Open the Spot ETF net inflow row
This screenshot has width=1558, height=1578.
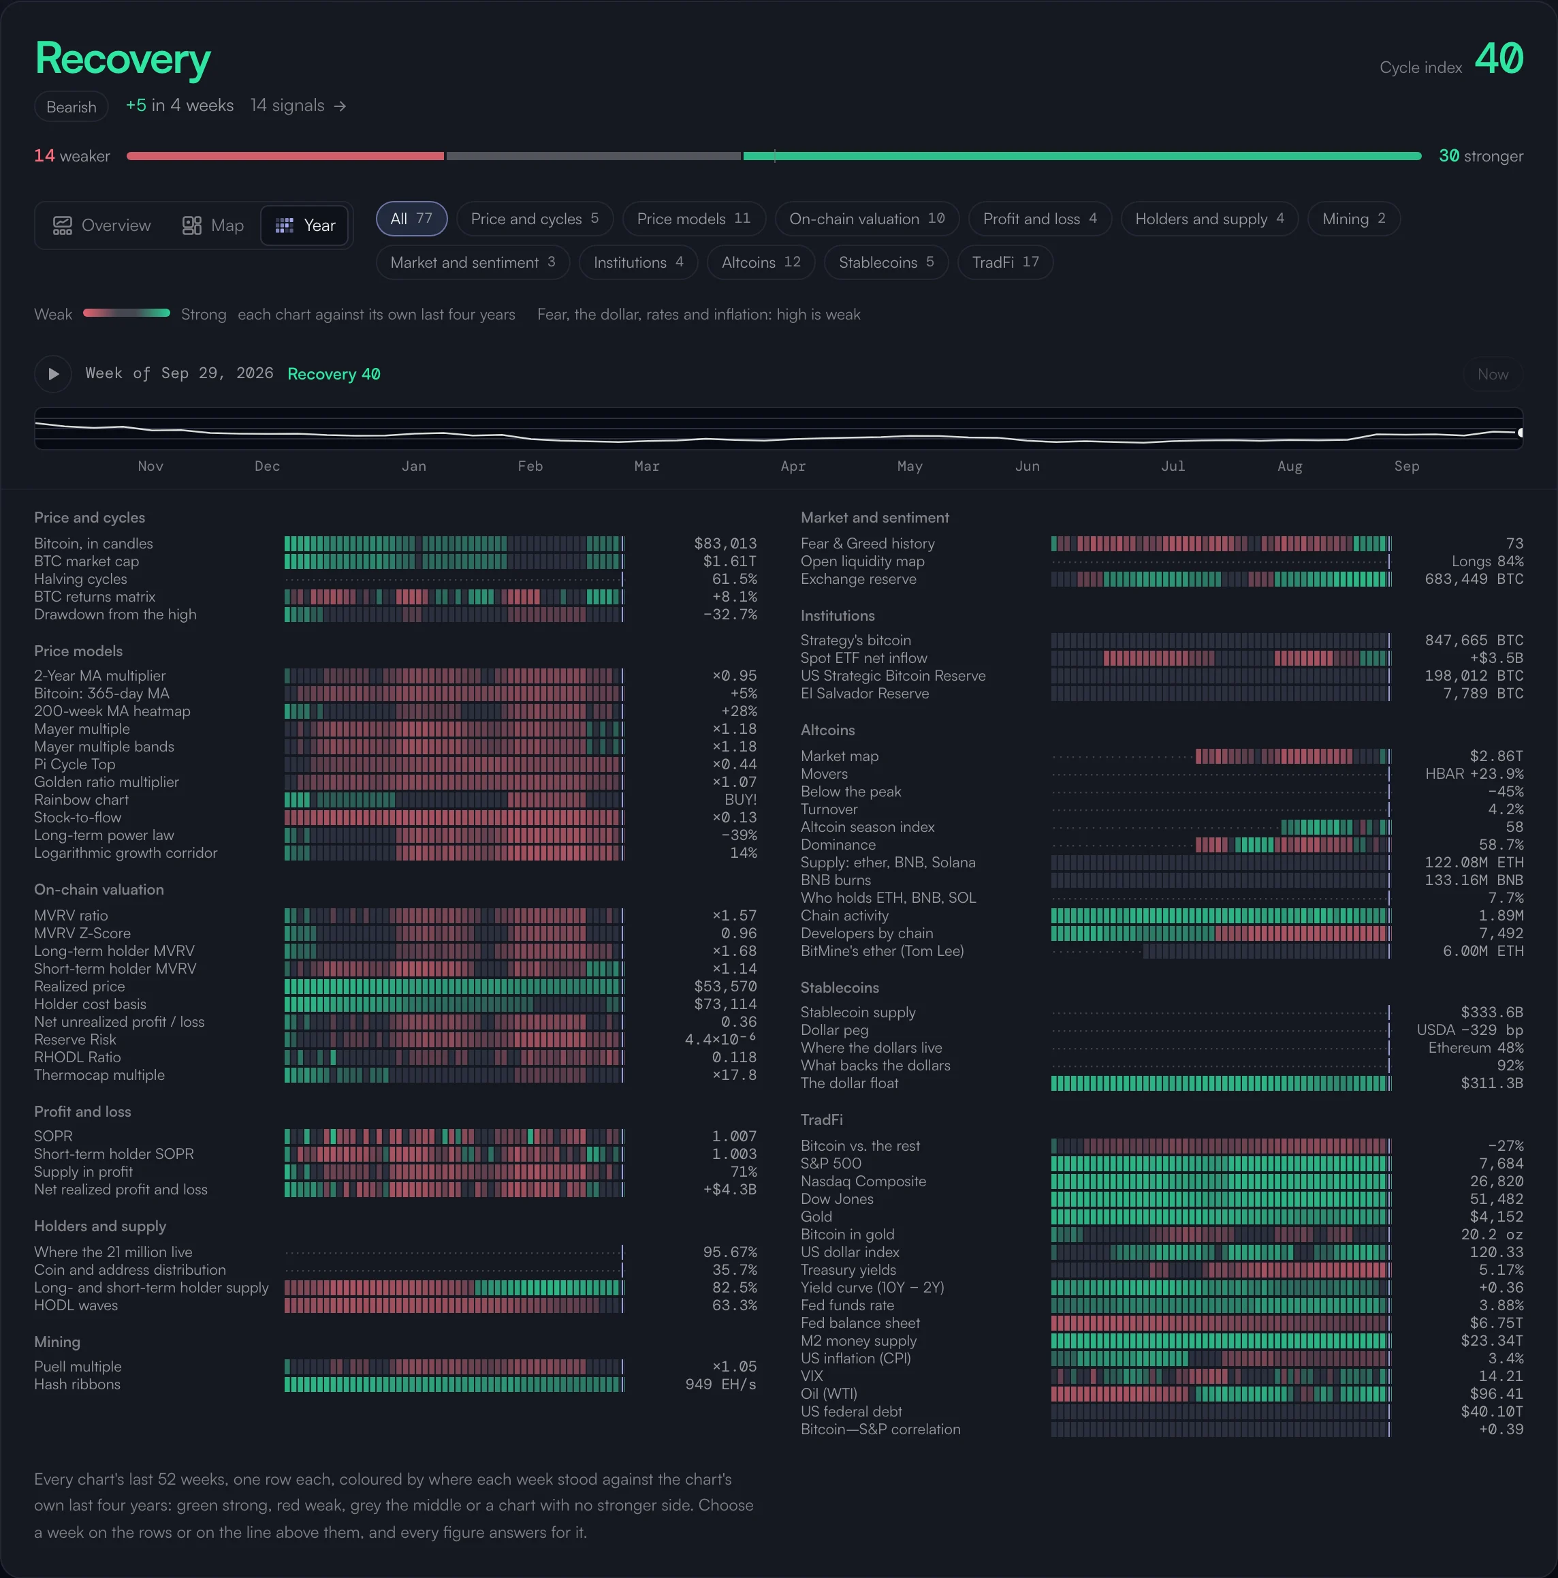coord(1162,657)
